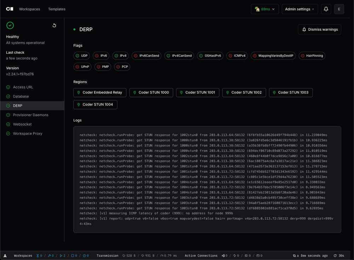Open the Admin settings dropdown
Image resolution: width=354 pixels, height=260 pixels.
point(299,9)
